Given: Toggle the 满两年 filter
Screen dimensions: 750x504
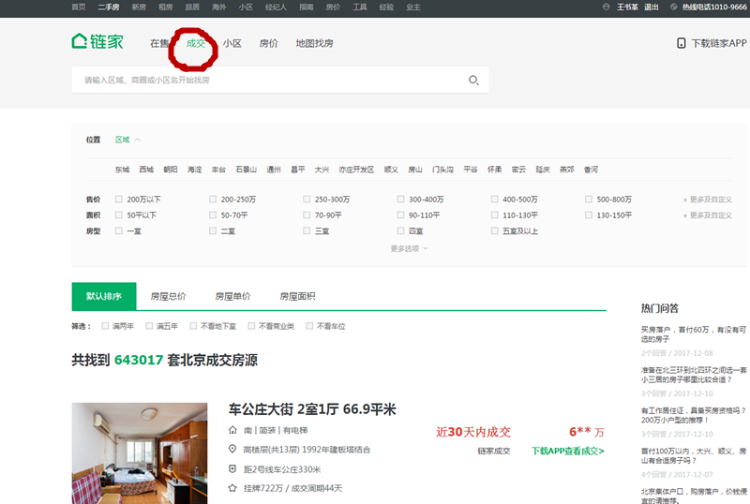Looking at the screenshot, I should (x=105, y=326).
